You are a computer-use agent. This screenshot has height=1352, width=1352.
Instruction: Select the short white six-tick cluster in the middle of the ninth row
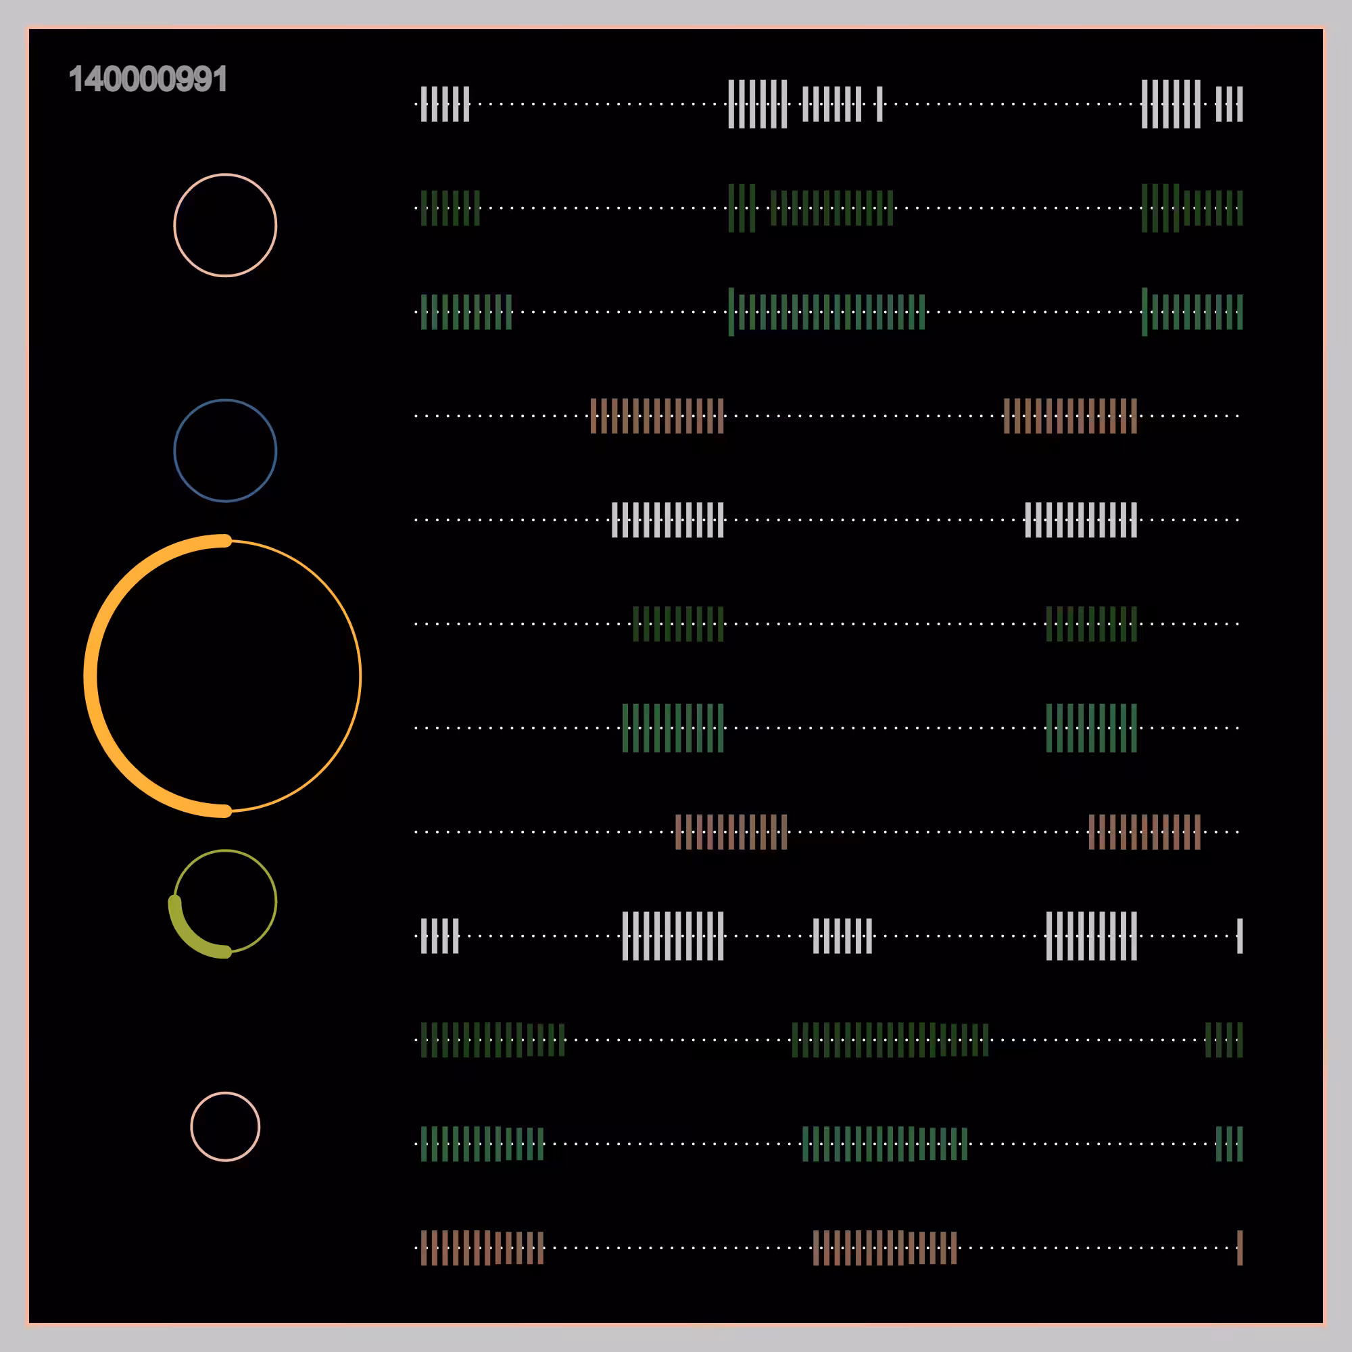click(x=842, y=936)
